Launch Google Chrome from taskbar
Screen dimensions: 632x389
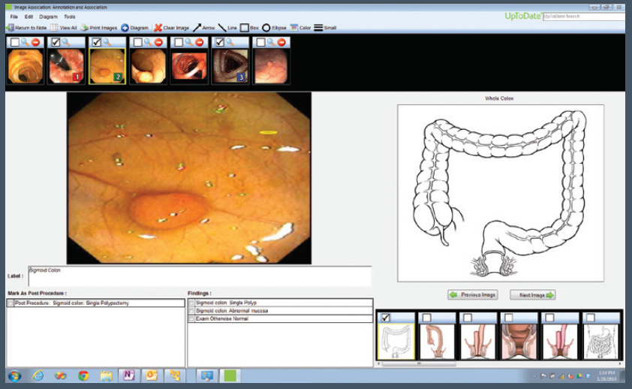tap(83, 376)
